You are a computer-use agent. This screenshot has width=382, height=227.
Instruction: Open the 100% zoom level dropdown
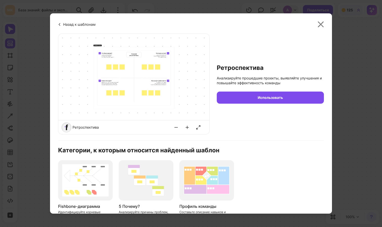(x=352, y=217)
